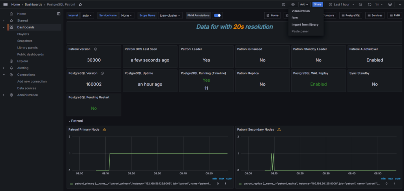This screenshot has width=404, height=191.
Task: Click the Home icon in sidebar
Action: pyautogui.click(x=11, y=14)
